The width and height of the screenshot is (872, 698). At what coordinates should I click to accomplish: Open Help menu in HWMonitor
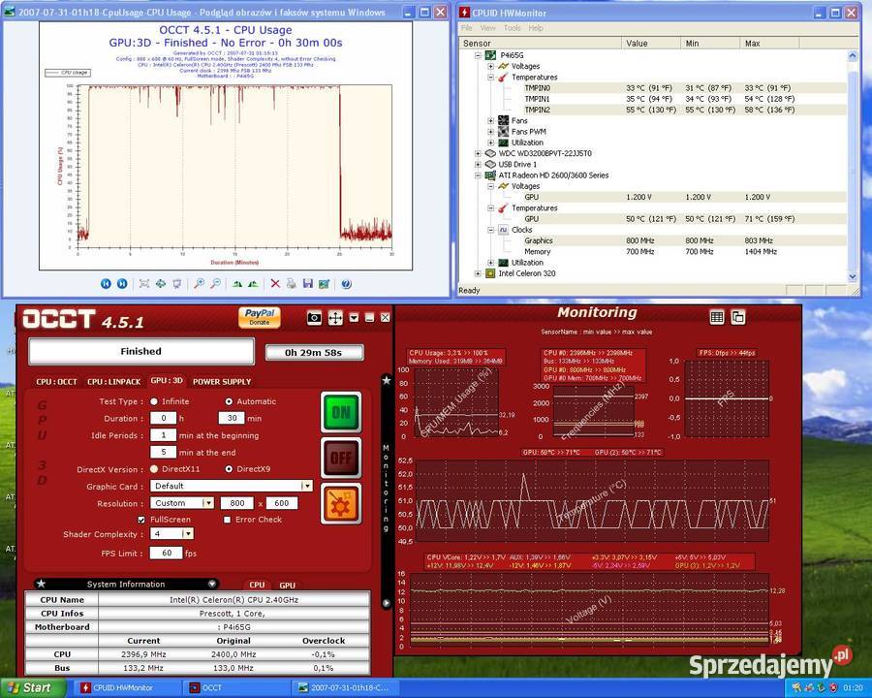coord(536,28)
